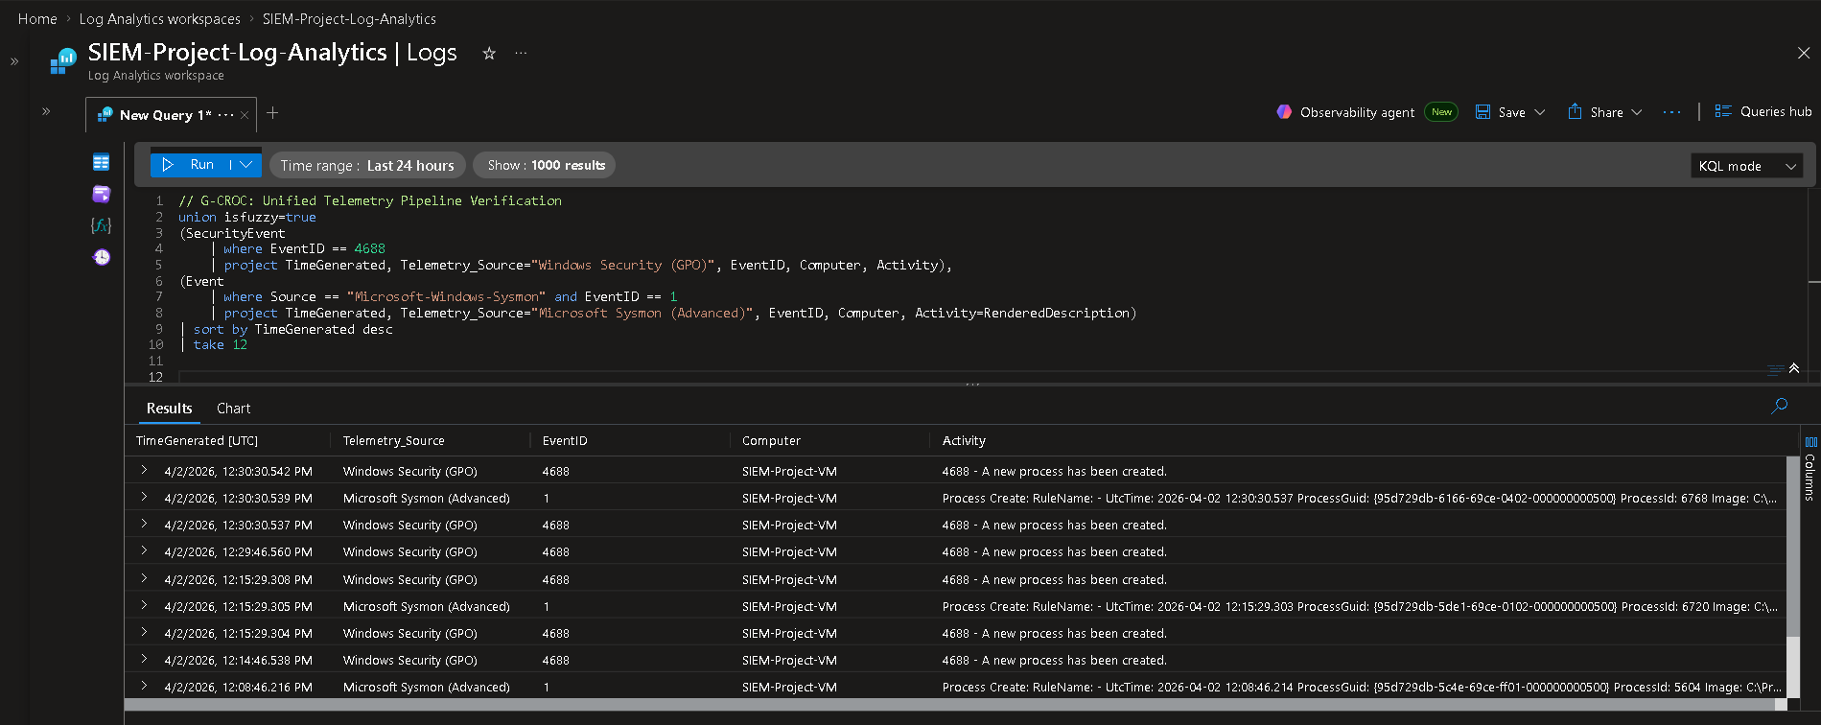Image resolution: width=1821 pixels, height=725 pixels.
Task: Mark workspace as favorite with star icon
Action: 489,54
